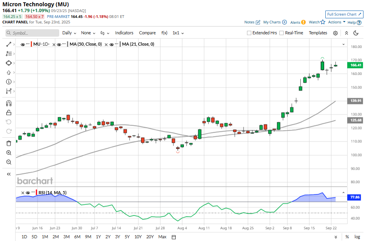Choose the shapes drawing tool

coord(9,63)
